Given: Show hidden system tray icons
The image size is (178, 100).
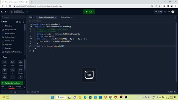Looking at the screenshot, I should 143,97.
